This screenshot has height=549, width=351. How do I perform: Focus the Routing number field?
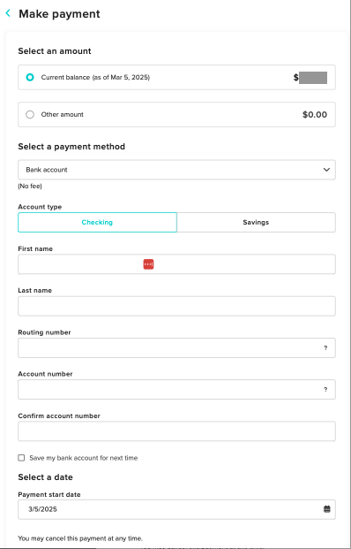[176, 347]
